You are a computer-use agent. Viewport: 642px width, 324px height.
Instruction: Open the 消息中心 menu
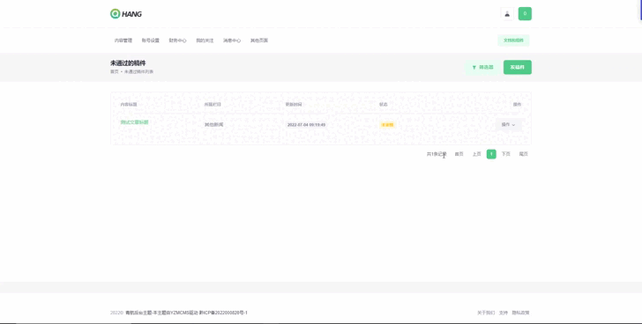pos(232,40)
